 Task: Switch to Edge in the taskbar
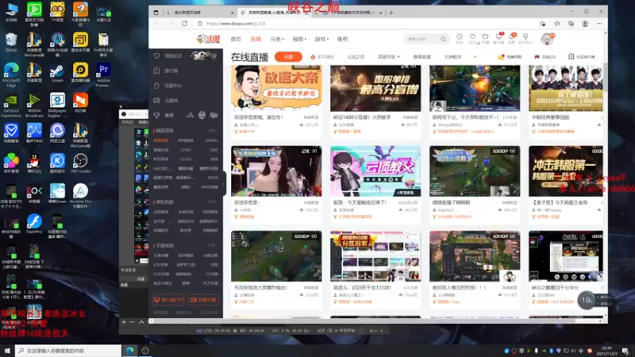130,351
